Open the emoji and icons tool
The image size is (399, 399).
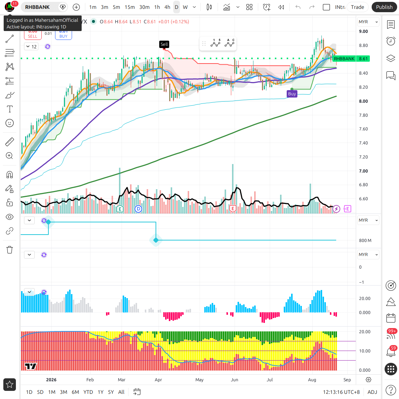tap(10, 123)
